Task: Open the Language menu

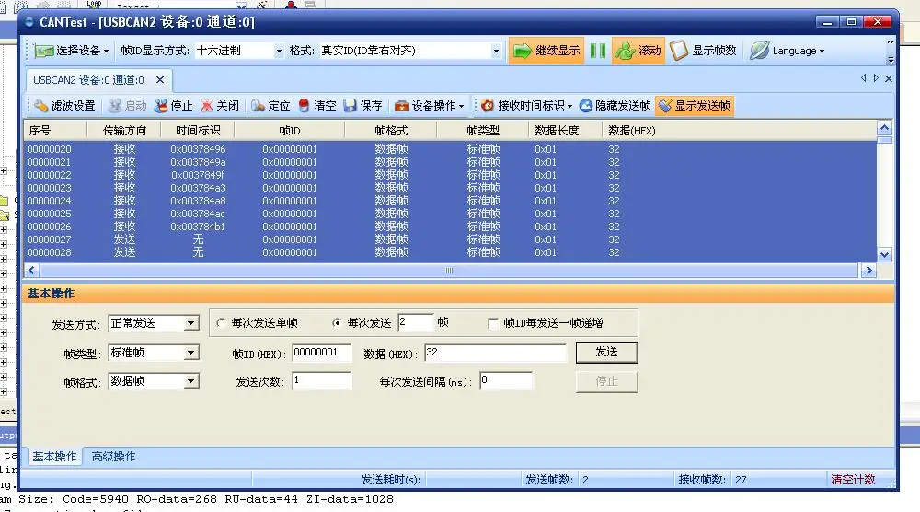Action: pyautogui.click(x=787, y=51)
